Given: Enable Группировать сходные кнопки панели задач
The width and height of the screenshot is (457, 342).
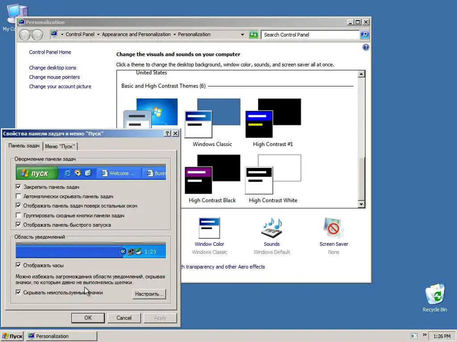Looking at the screenshot, I should (18, 215).
